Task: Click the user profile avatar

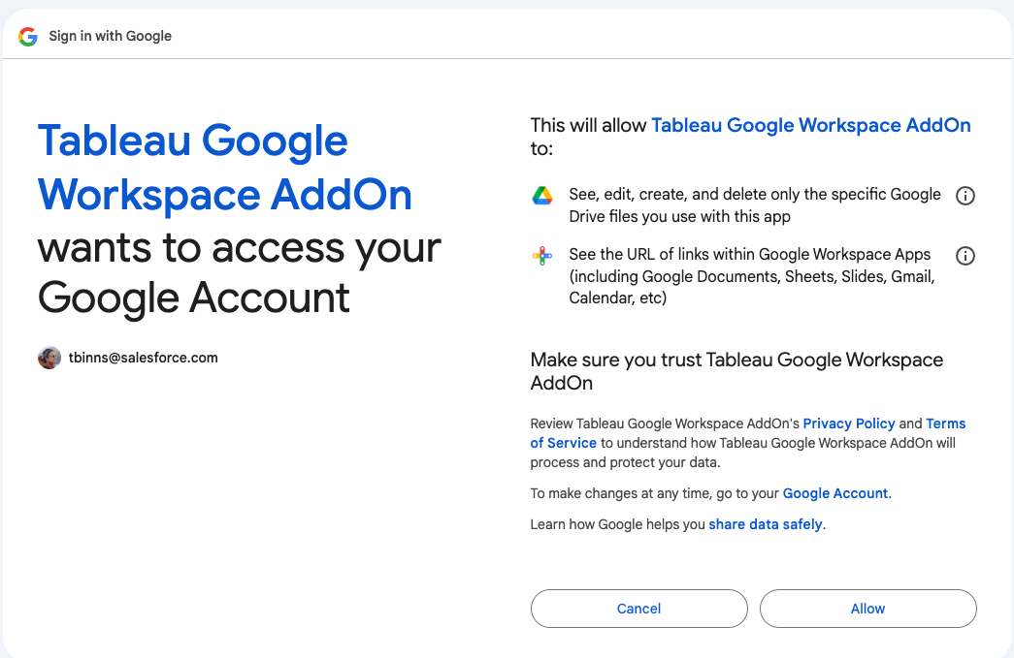Action: tap(49, 358)
